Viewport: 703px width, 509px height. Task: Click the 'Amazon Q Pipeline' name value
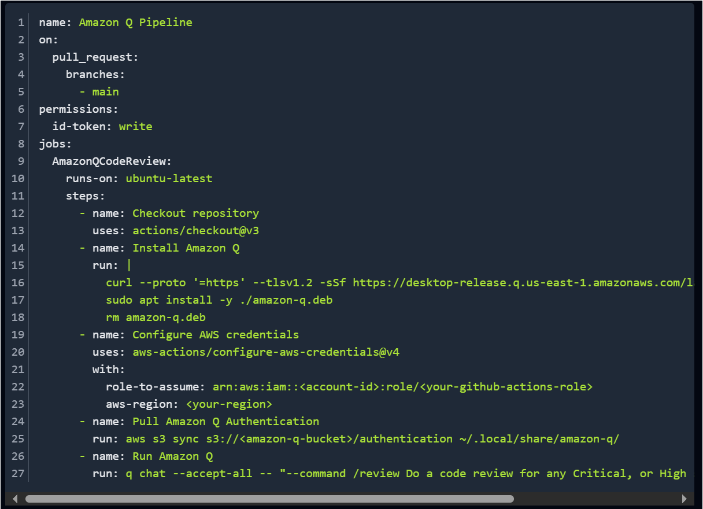click(x=136, y=23)
